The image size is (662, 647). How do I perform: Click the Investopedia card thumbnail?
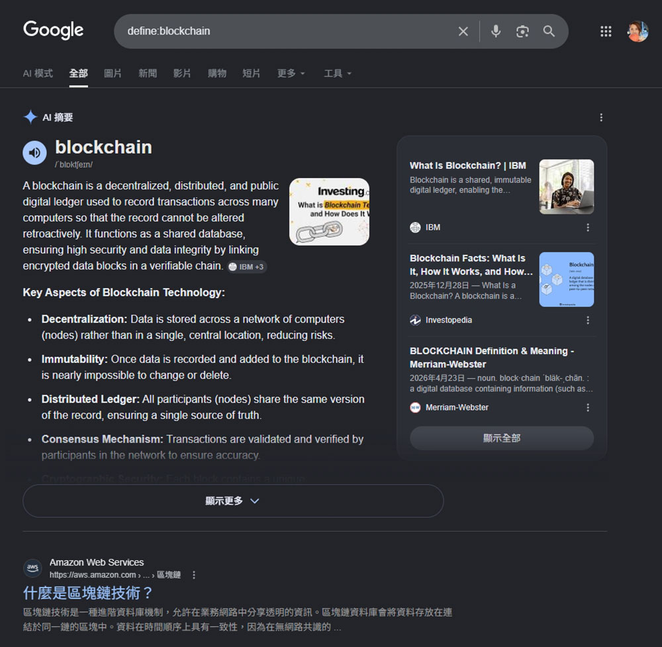[x=567, y=279]
